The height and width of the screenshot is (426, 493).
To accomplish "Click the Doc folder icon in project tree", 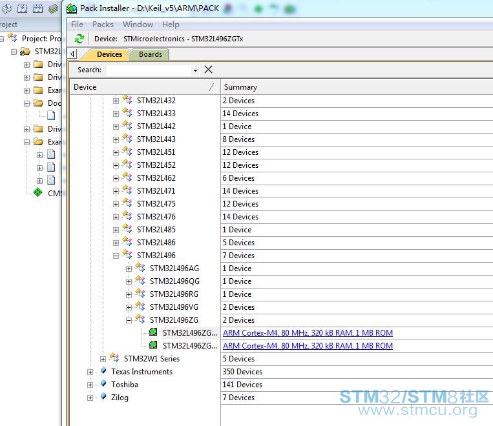I will tap(38, 103).
